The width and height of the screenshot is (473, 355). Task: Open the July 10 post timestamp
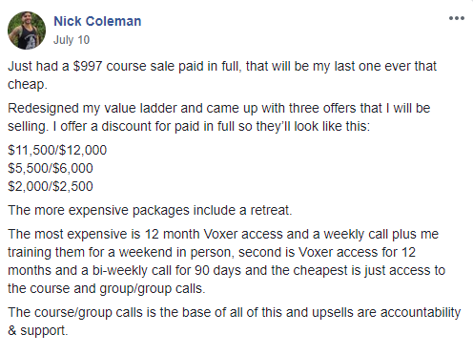pos(72,40)
